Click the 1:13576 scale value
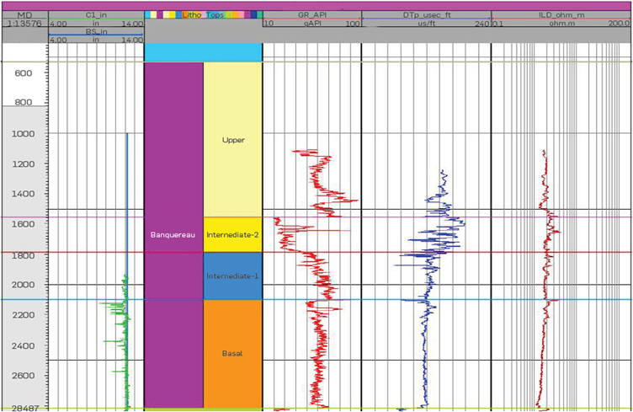The height and width of the screenshot is (412, 633). (24, 24)
